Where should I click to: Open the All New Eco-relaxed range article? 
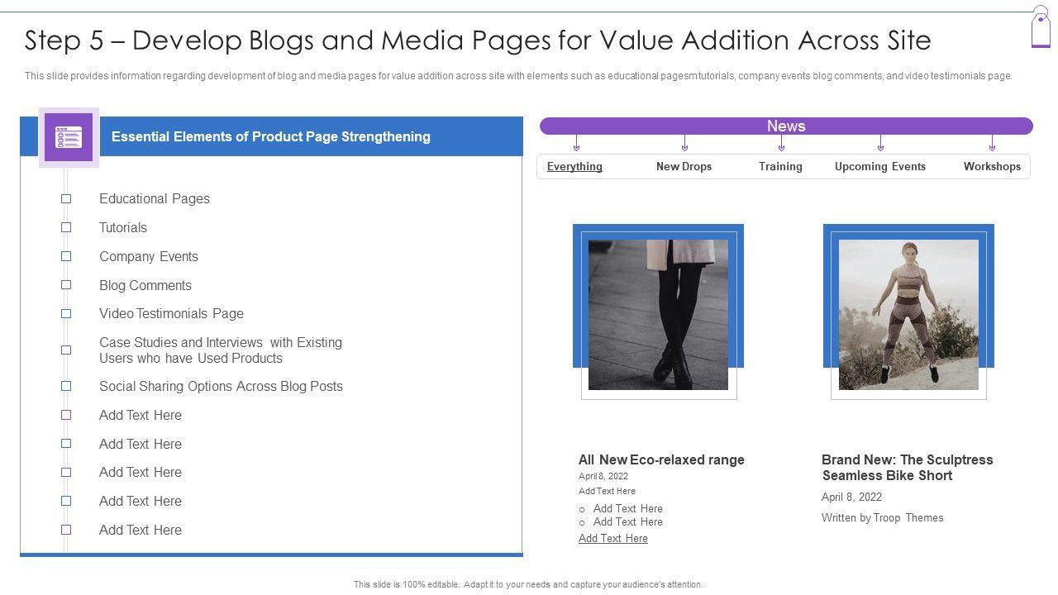[x=661, y=459]
